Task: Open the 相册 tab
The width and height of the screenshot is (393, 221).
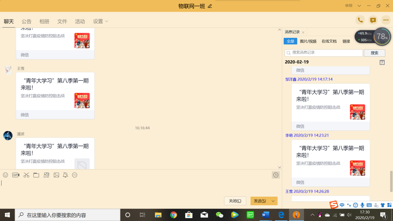Action: pos(44,21)
